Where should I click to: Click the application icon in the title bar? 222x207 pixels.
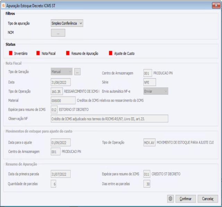[x=3, y=6]
